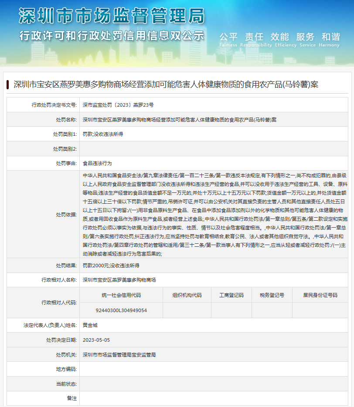Click the 工商登记码 column header
354x407 pixels.
tap(231, 295)
